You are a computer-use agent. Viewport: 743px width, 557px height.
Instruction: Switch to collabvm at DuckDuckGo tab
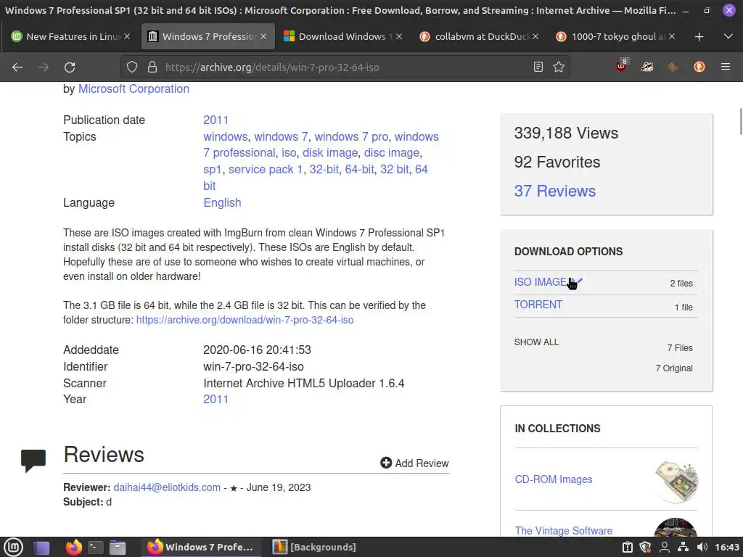[x=480, y=36]
